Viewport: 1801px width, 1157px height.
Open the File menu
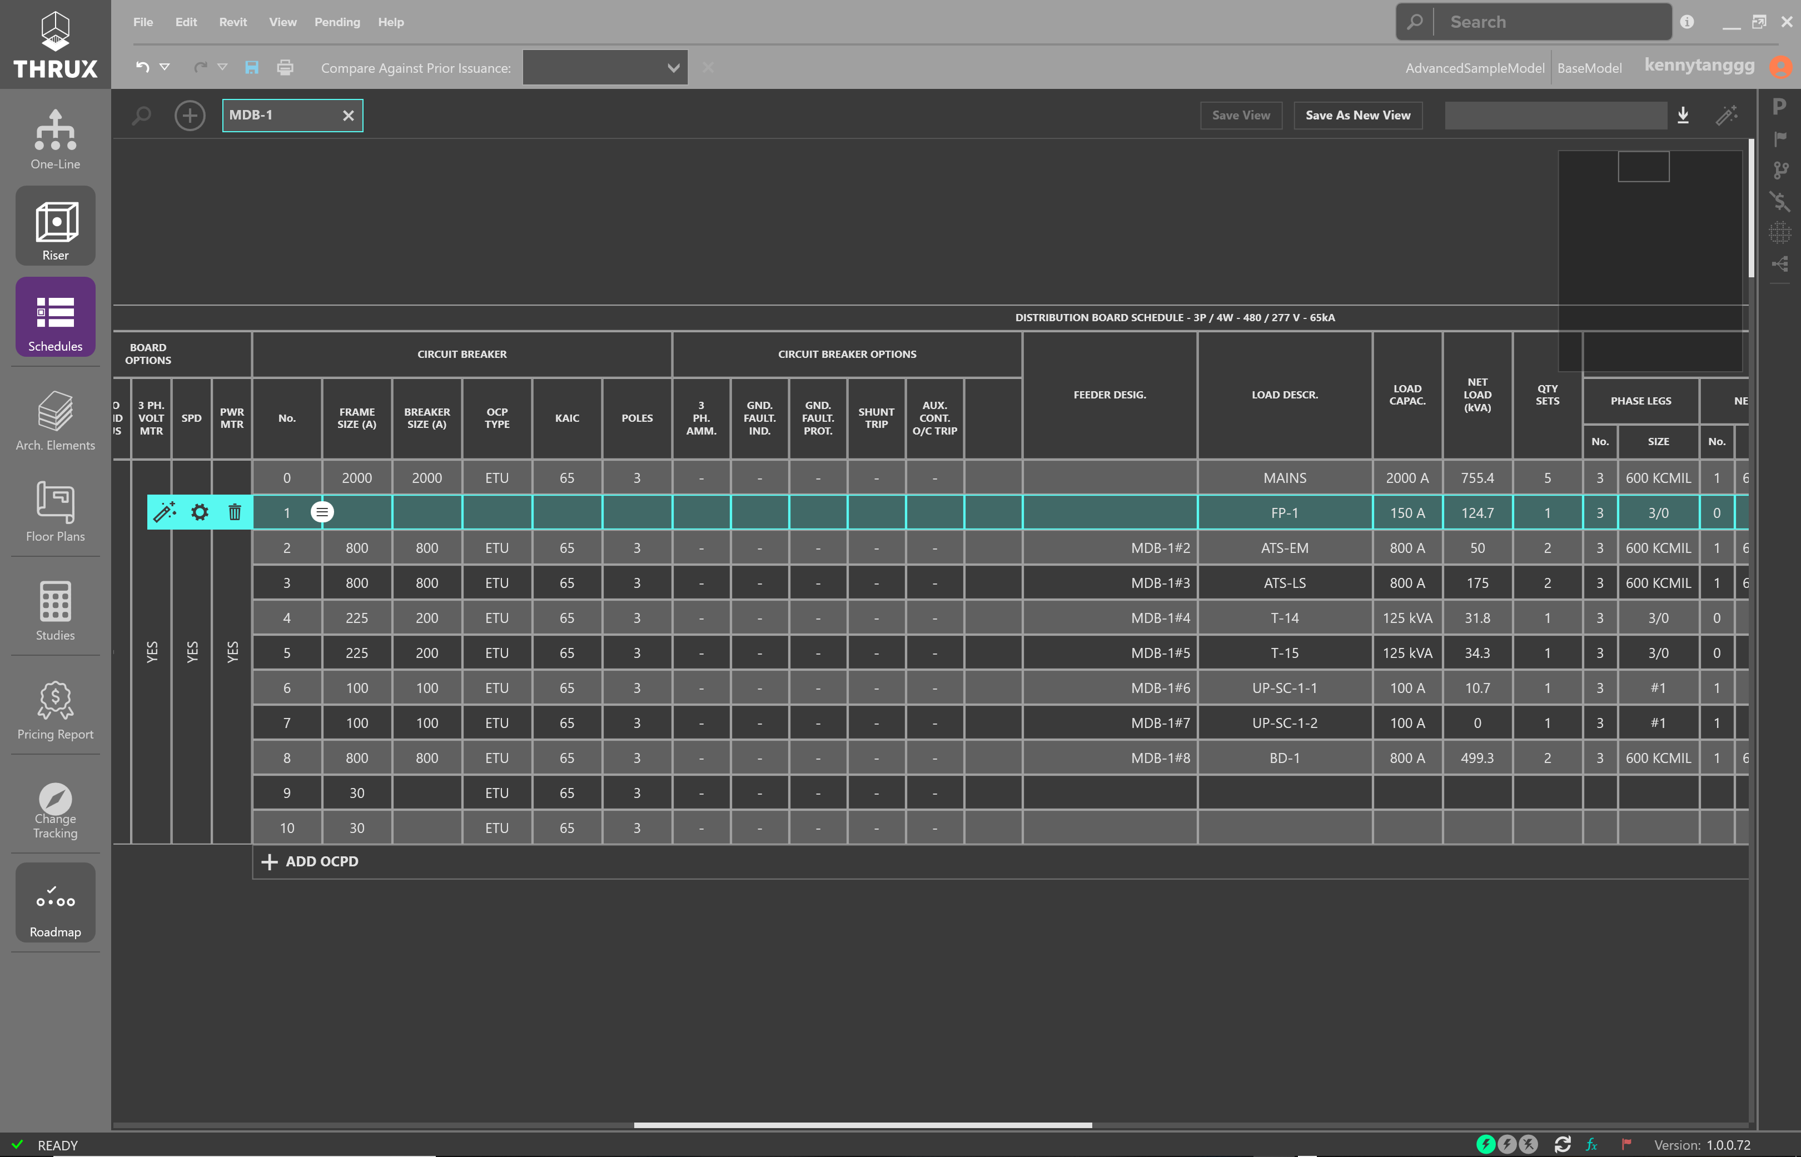pos(143,22)
